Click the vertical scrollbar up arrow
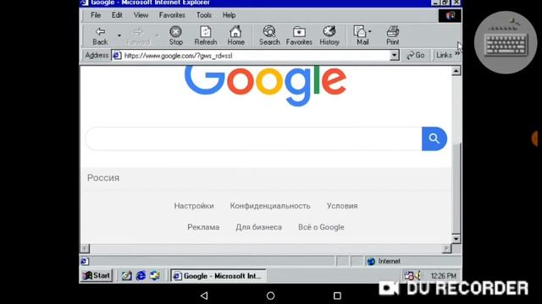This screenshot has height=304, width=542. coord(456,71)
